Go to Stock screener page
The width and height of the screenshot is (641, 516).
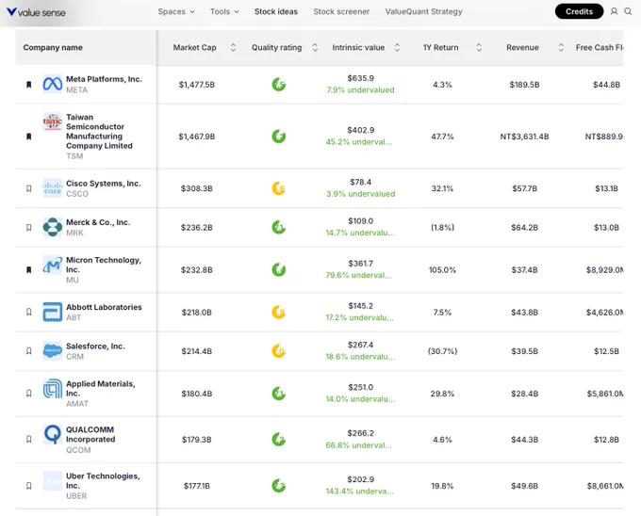coord(341,12)
